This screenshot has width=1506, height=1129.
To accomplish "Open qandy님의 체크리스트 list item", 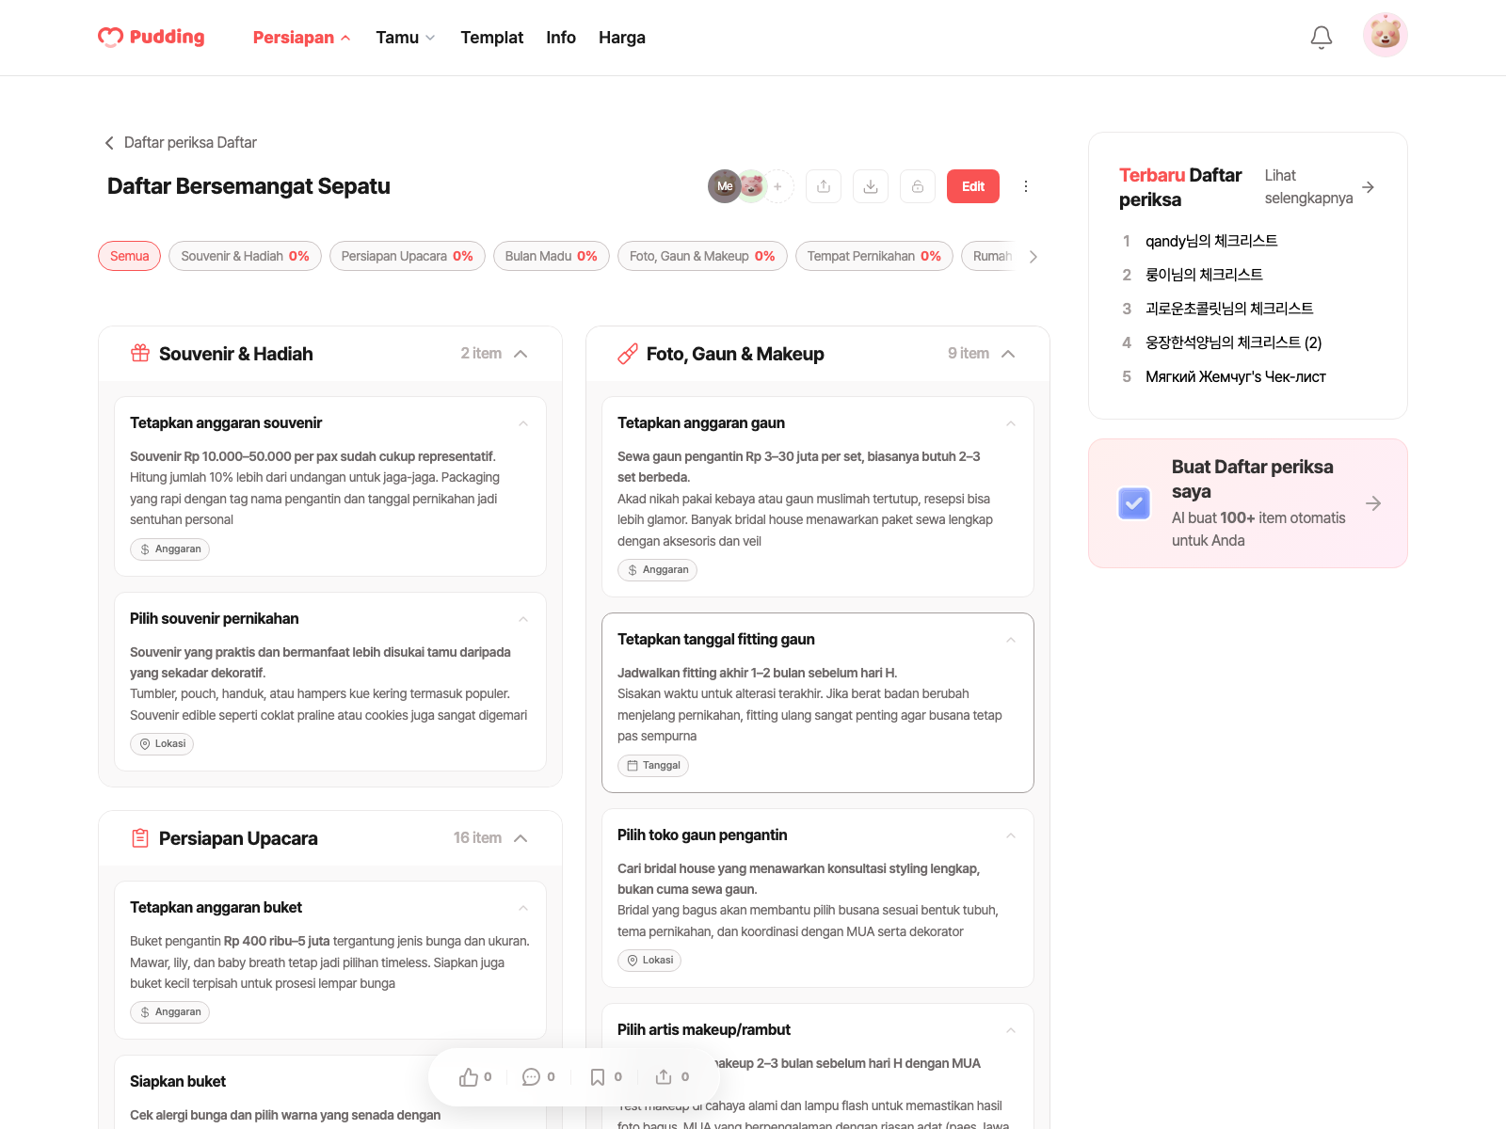I will tap(1211, 241).
